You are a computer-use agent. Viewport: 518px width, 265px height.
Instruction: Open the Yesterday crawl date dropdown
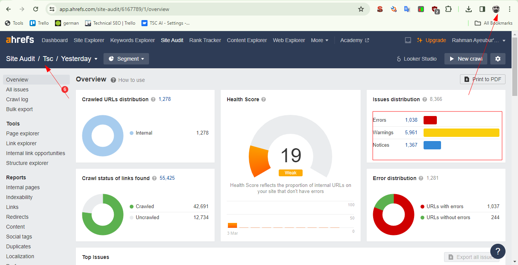pyautogui.click(x=79, y=59)
